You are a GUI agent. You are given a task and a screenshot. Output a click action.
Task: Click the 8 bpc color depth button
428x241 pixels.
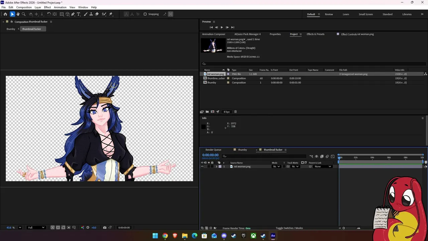[x=227, y=112]
